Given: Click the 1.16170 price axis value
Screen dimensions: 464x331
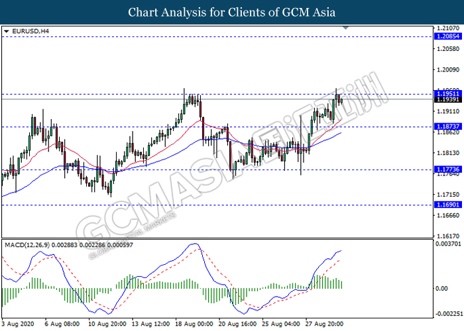Looking at the screenshot, I should pos(448,236).
